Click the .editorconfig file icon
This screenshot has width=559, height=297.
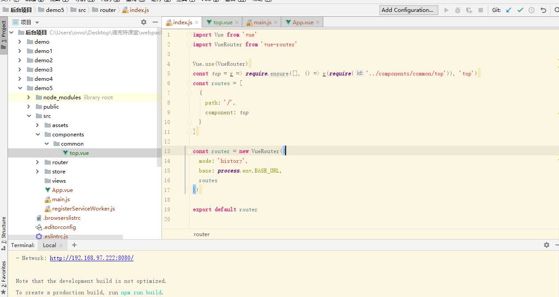coord(39,227)
